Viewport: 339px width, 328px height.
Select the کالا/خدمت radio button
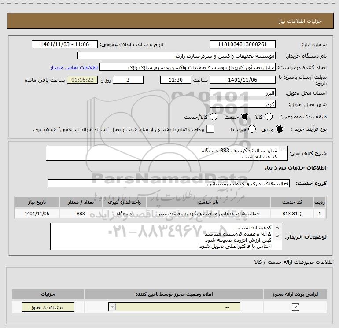pos(214,117)
